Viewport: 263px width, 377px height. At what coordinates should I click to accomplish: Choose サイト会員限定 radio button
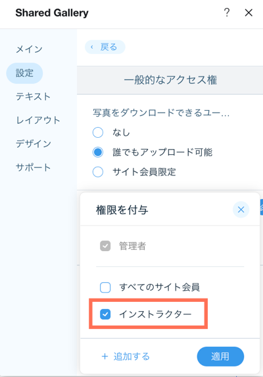pyautogui.click(x=98, y=172)
